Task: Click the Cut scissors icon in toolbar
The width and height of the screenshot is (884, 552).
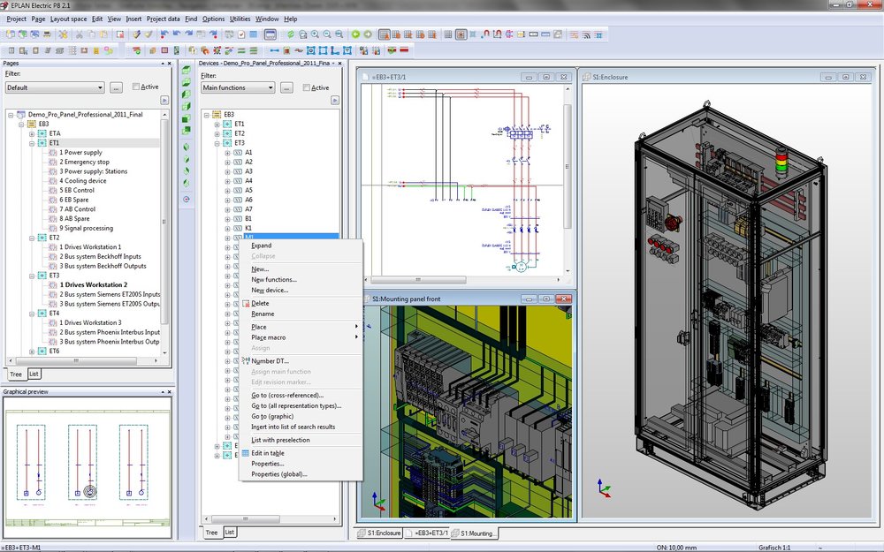Action: tap(80, 34)
